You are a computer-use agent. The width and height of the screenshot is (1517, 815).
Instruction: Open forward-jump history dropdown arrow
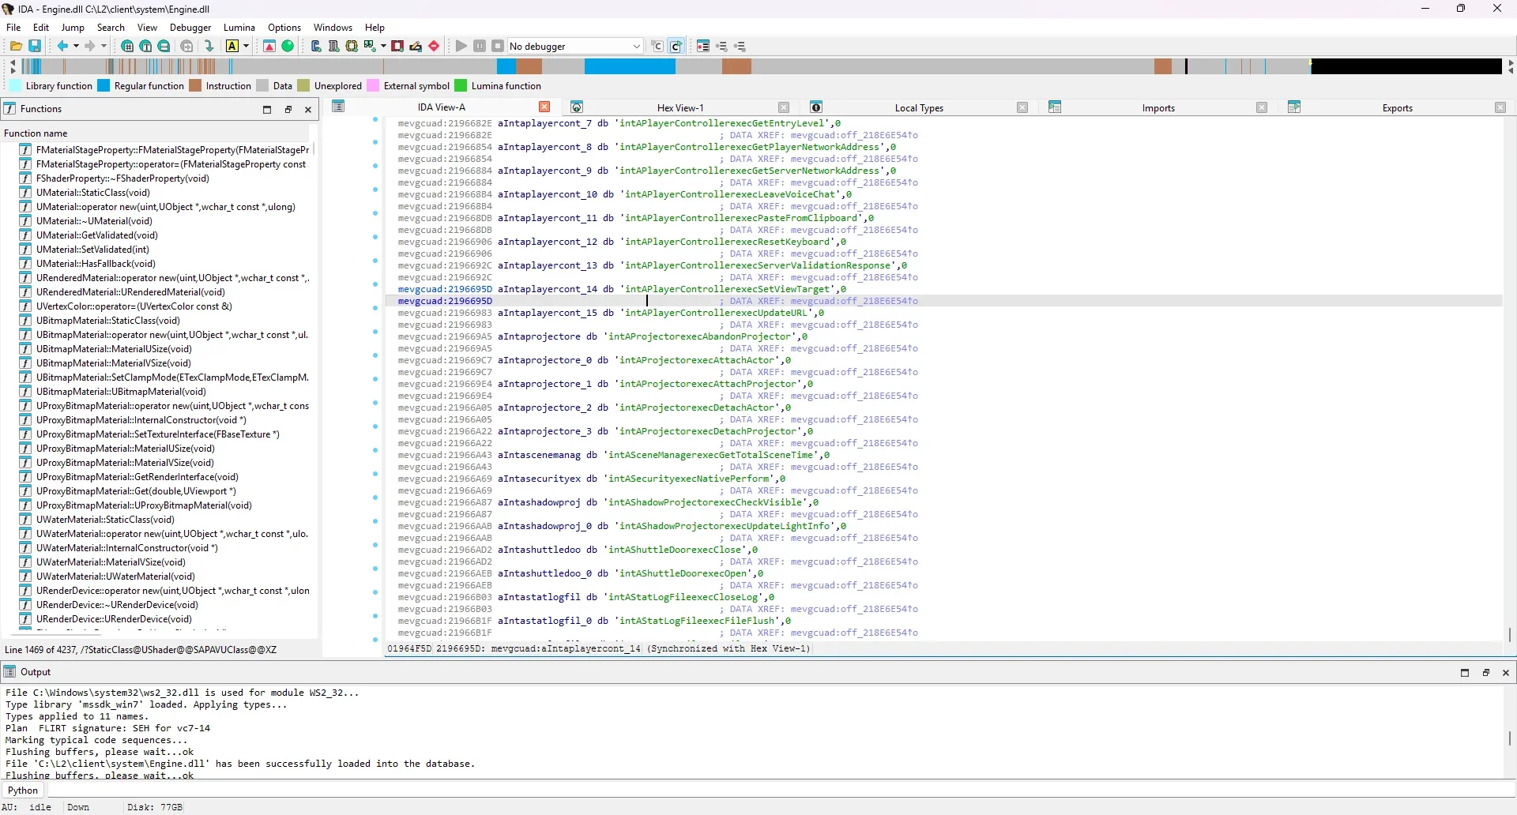point(104,47)
